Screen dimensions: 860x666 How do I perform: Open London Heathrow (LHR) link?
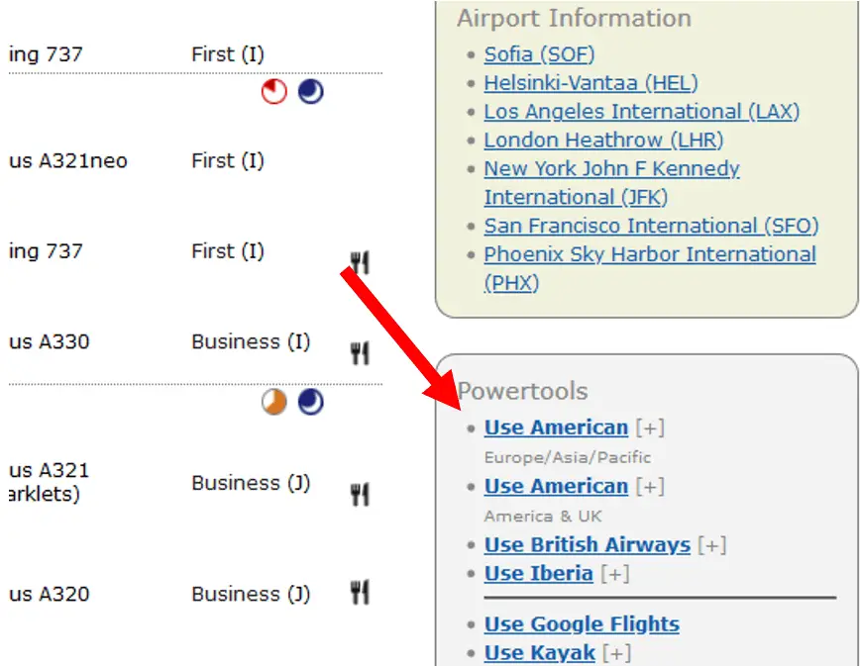603,141
